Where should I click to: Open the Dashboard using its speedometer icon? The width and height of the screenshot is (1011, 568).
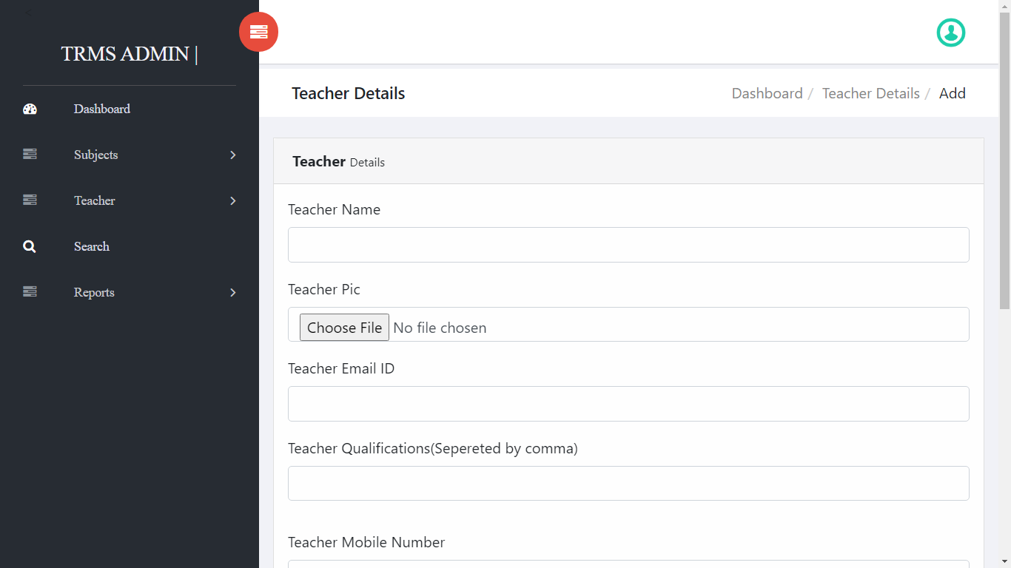click(30, 109)
